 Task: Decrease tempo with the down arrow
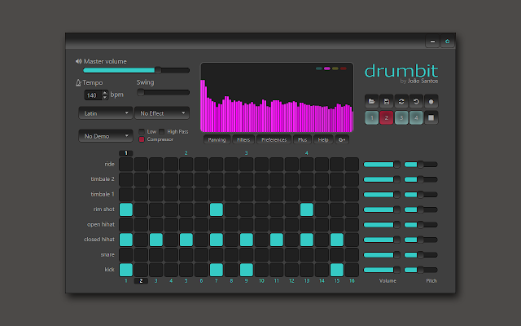click(105, 98)
